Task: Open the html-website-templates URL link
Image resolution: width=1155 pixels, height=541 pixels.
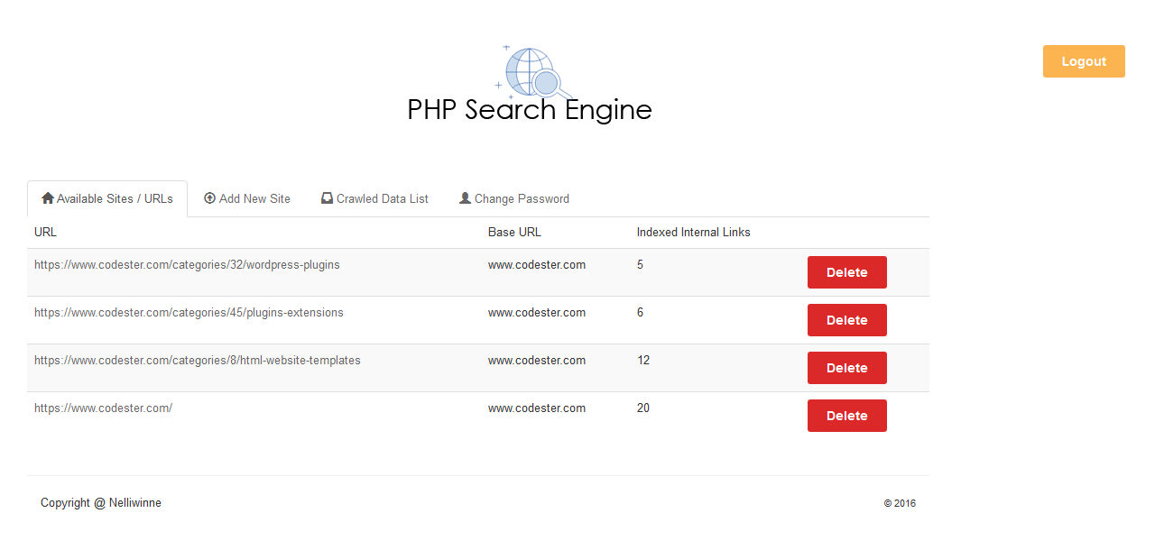Action: (197, 361)
